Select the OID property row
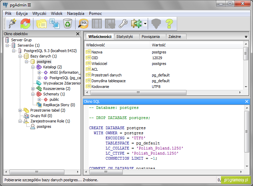 164,58
